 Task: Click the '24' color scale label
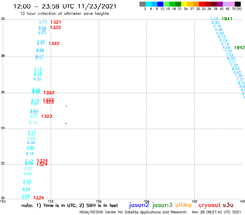186,9
